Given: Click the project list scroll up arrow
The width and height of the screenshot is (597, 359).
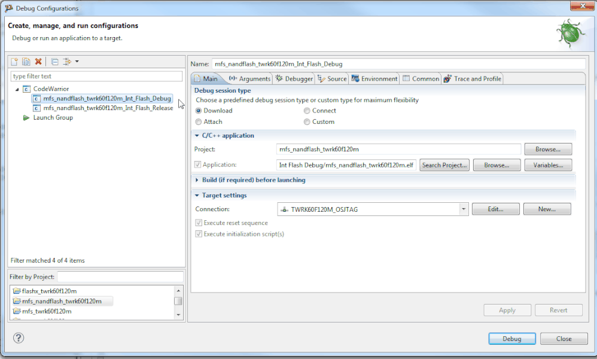Looking at the screenshot, I should (x=178, y=290).
